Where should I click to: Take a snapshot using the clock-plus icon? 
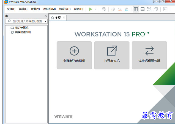tap(113, 9)
